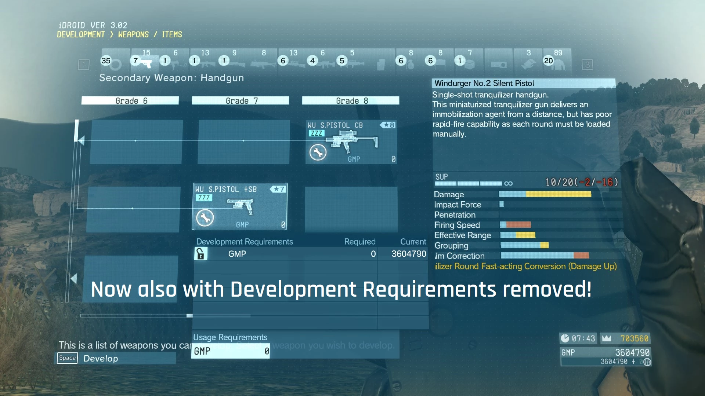This screenshot has height=396, width=705.
Task: Open the machine gun category
Action: tap(322, 60)
